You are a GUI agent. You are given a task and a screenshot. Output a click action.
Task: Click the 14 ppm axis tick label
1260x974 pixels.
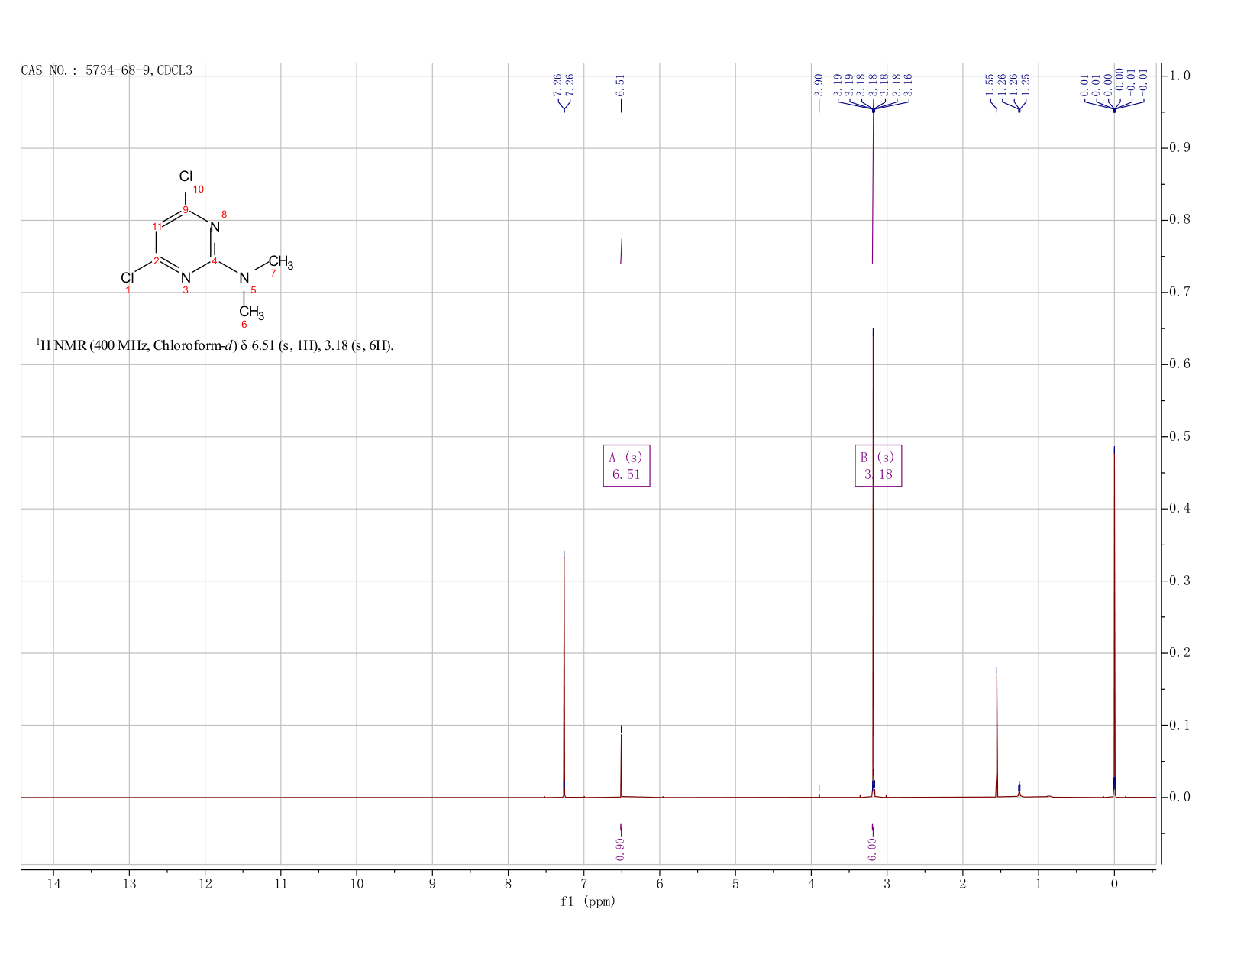point(53,884)
